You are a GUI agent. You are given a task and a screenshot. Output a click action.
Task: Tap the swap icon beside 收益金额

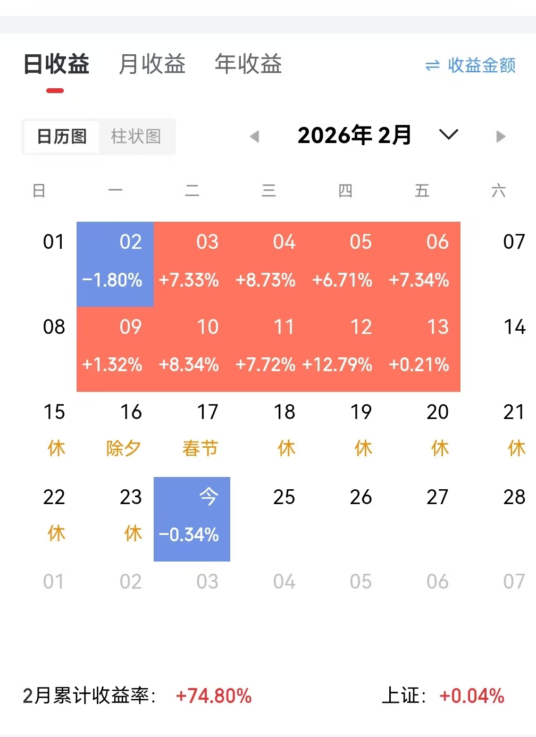click(x=432, y=65)
